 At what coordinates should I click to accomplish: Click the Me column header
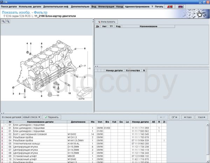pyautogui.click(x=92, y=122)
